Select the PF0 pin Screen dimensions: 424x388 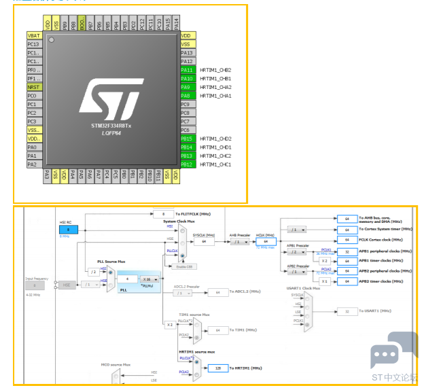click(x=35, y=70)
